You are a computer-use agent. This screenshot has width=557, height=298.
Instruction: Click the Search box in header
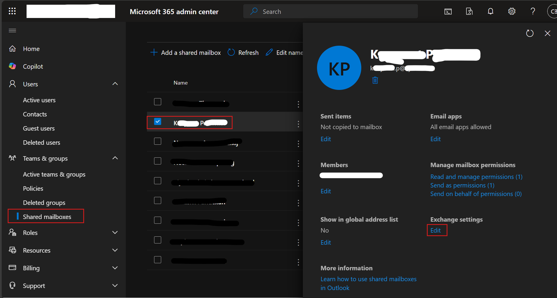pos(330,11)
